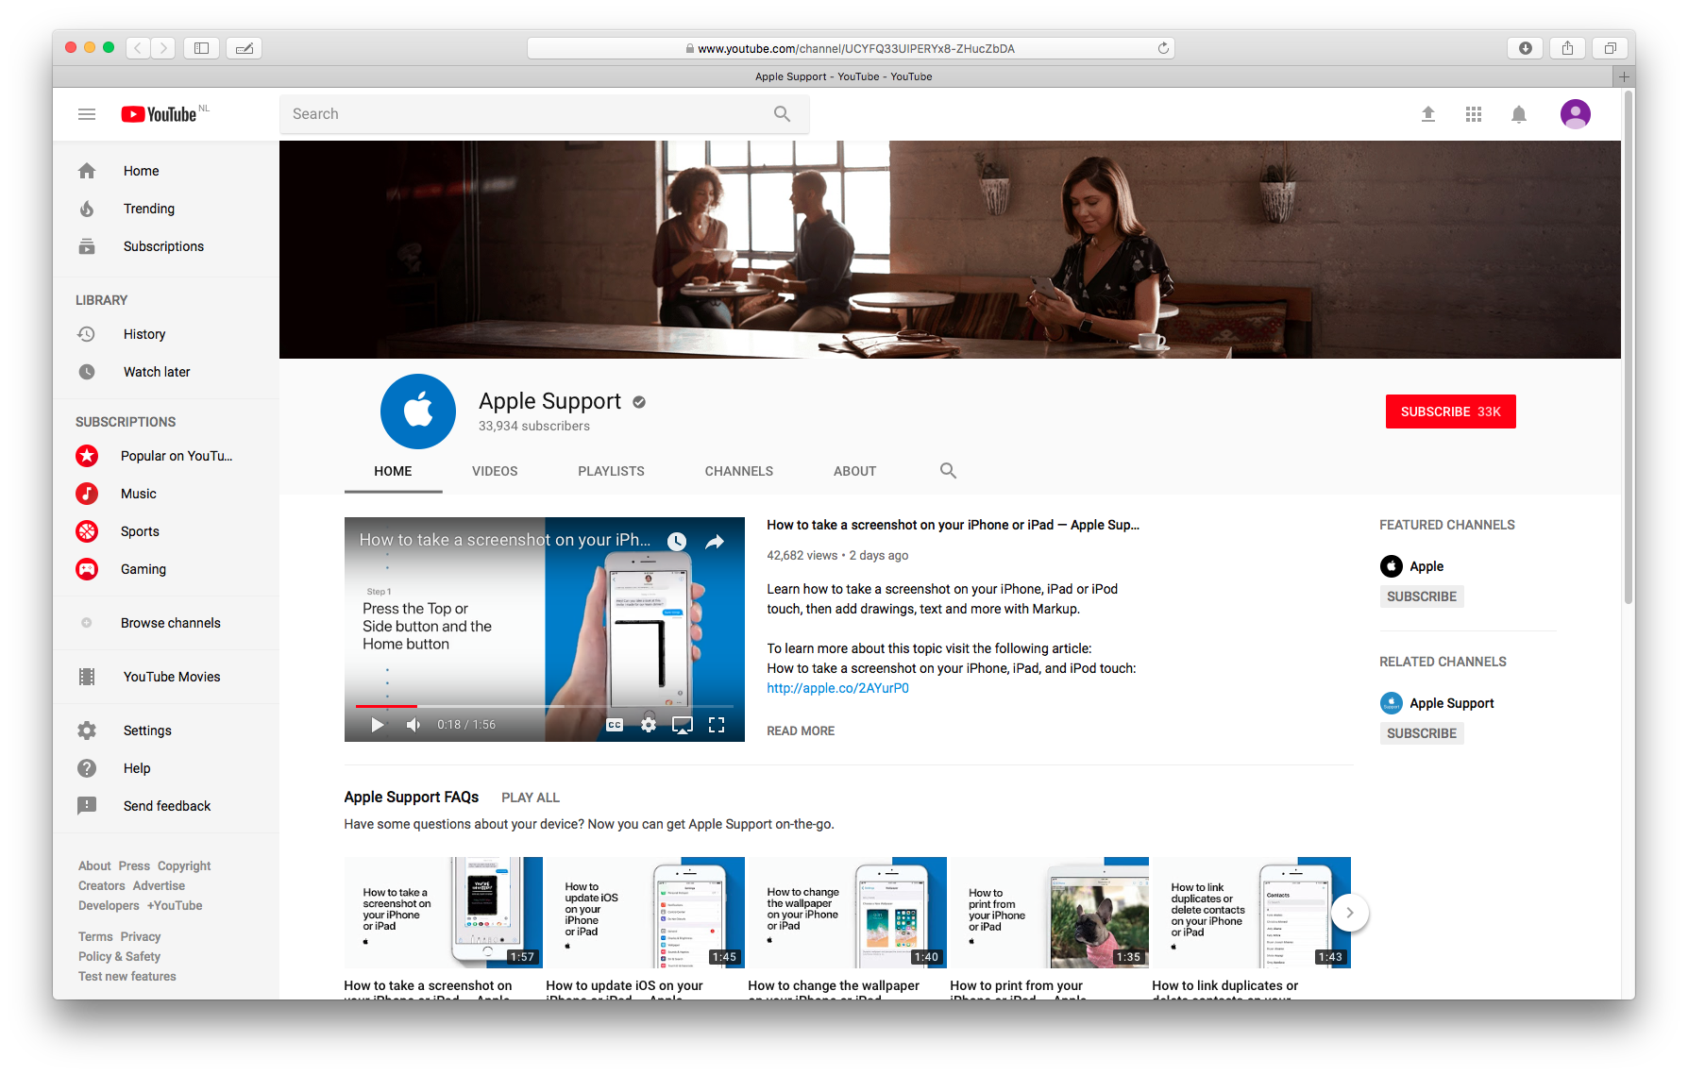1688x1075 pixels.
Task: Click the AirPlay icon in player
Action: click(x=683, y=725)
